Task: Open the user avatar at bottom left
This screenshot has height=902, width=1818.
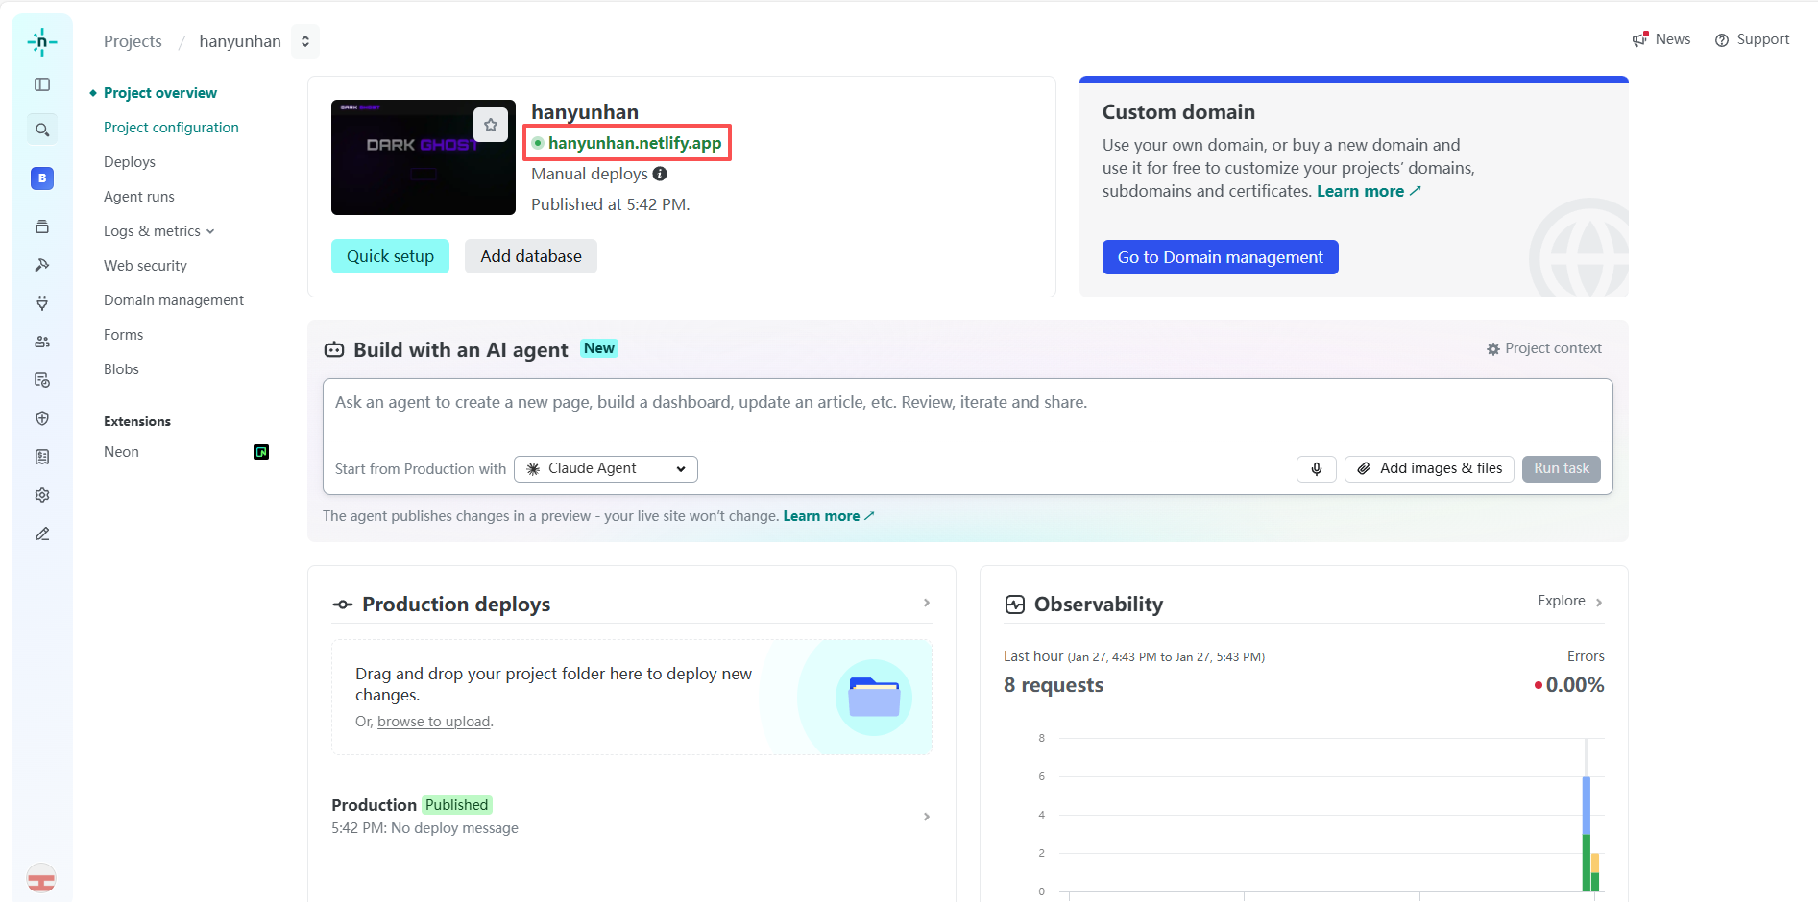Action: click(x=41, y=878)
